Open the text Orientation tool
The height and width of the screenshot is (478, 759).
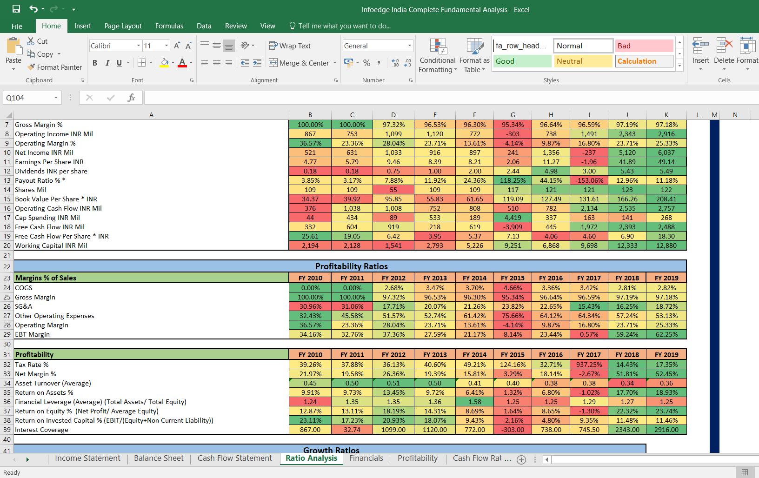[246, 45]
